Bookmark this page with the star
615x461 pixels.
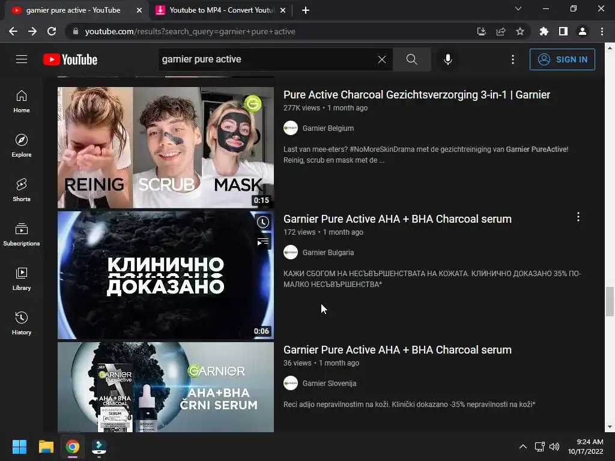pyautogui.click(x=520, y=31)
